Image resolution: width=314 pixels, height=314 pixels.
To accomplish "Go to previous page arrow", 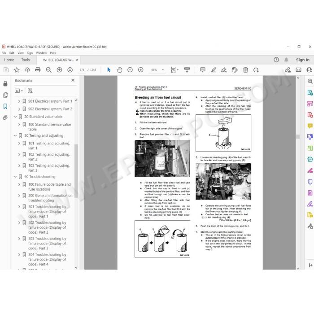I will click(x=59, y=70).
